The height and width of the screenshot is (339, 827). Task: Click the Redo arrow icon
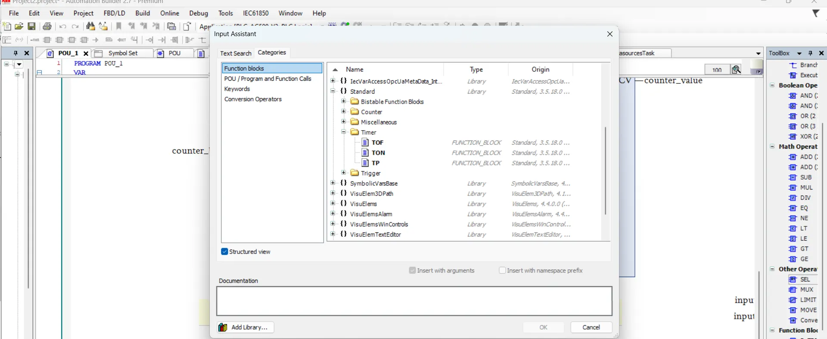coord(75,27)
